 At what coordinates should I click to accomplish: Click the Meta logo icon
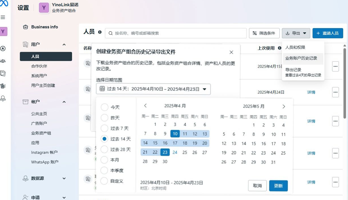4,3
